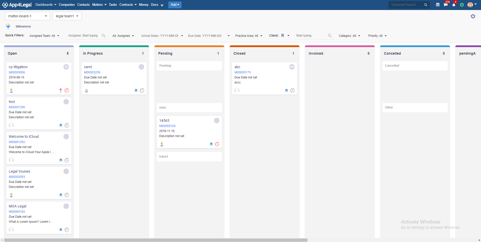Open the matter-board-1 board selector
481x242 pixels.
click(27, 16)
